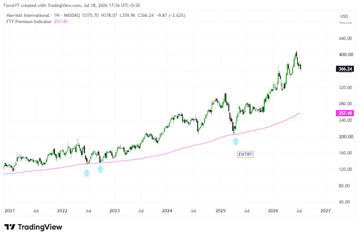This screenshot has width=359, height=238.
Task: Click the high price H378.07 in legend
Action: (x=109, y=15)
